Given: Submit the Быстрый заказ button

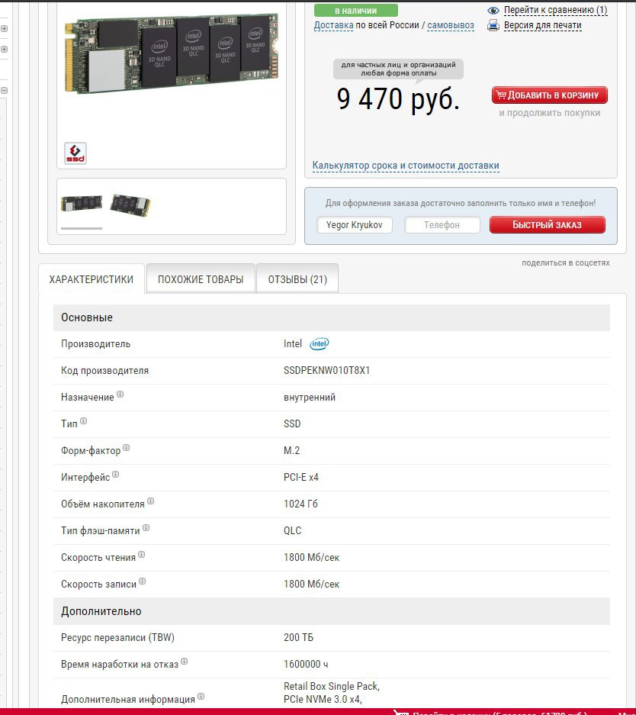Looking at the screenshot, I should click(548, 225).
